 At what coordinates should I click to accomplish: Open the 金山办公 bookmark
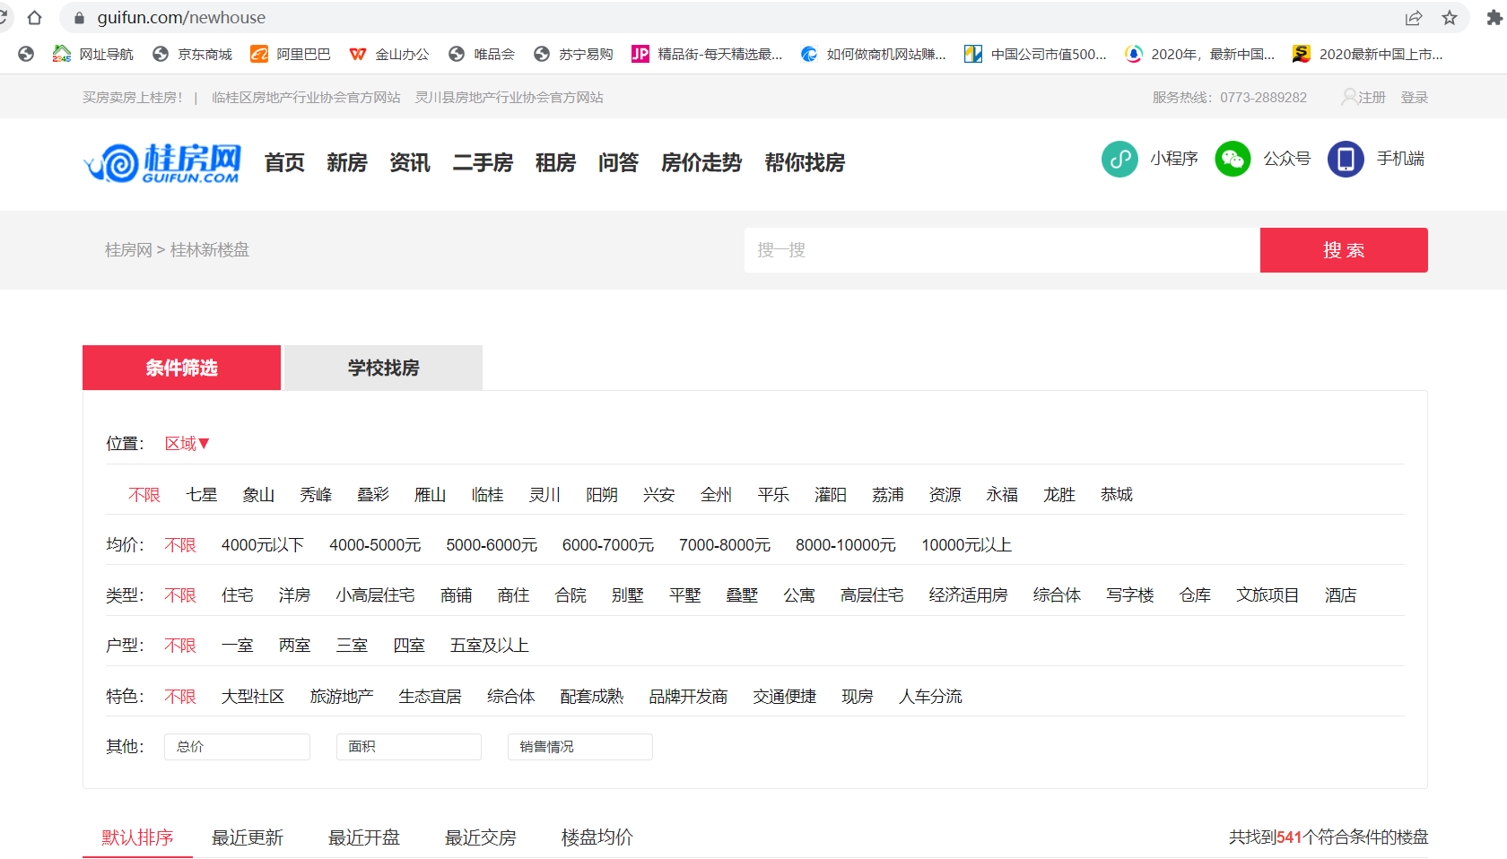389,55
